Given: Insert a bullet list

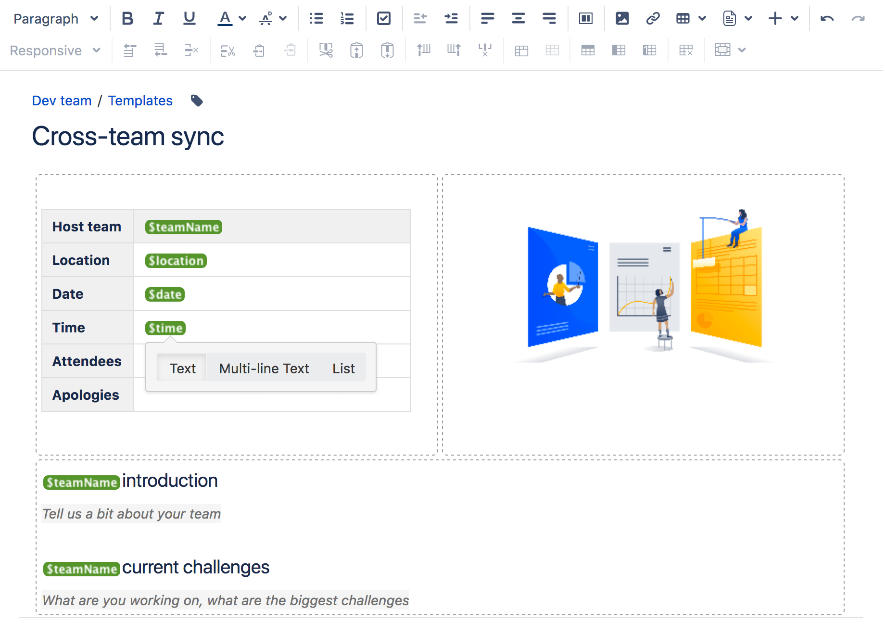Looking at the screenshot, I should (x=316, y=18).
